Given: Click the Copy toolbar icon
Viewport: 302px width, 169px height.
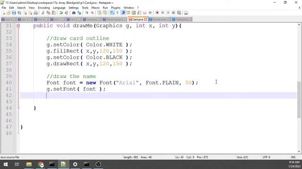Looking at the screenshot, I should pyautogui.click(x=48, y=13).
